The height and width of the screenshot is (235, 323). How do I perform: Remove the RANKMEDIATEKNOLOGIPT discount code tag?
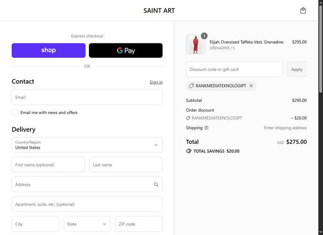(x=251, y=86)
